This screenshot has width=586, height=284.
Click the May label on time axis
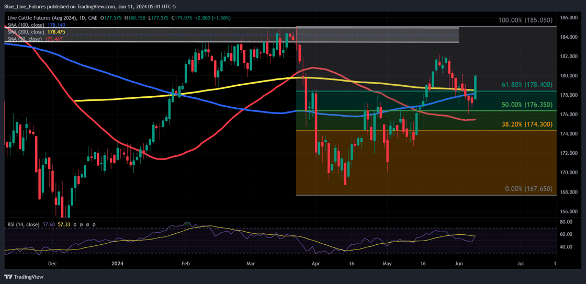coord(388,264)
